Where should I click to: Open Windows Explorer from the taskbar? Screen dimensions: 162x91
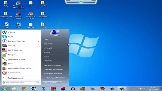[x=14, y=89]
